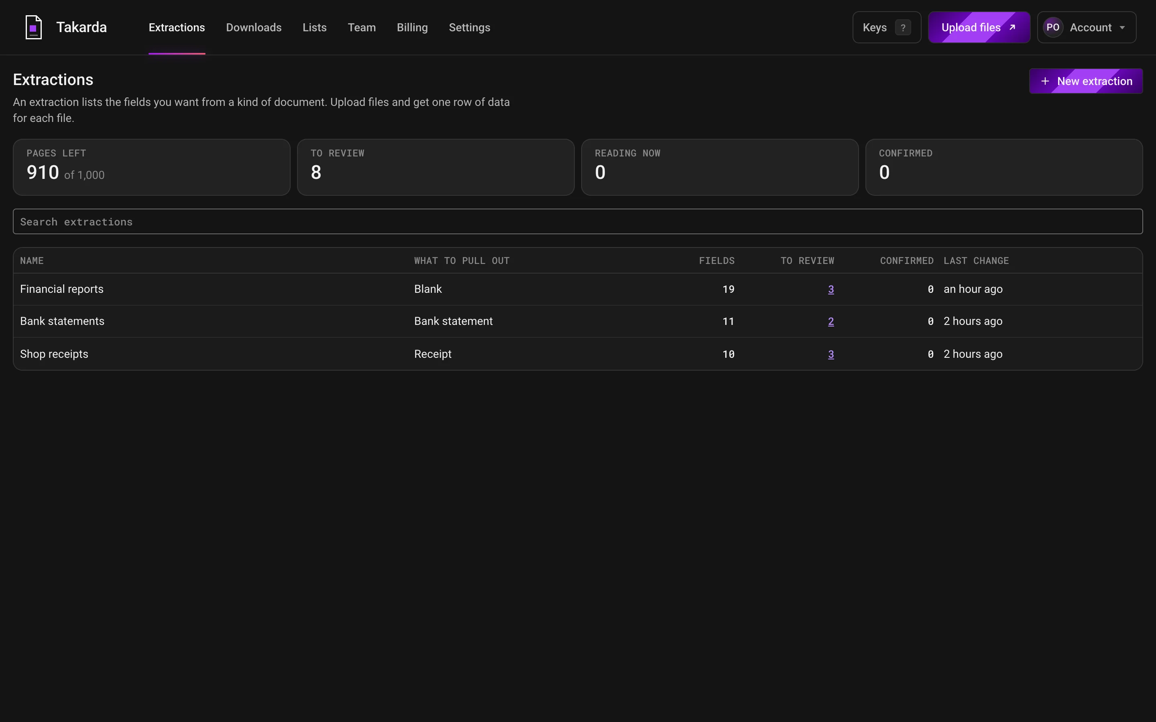Select the Financial reports row name

(62, 289)
